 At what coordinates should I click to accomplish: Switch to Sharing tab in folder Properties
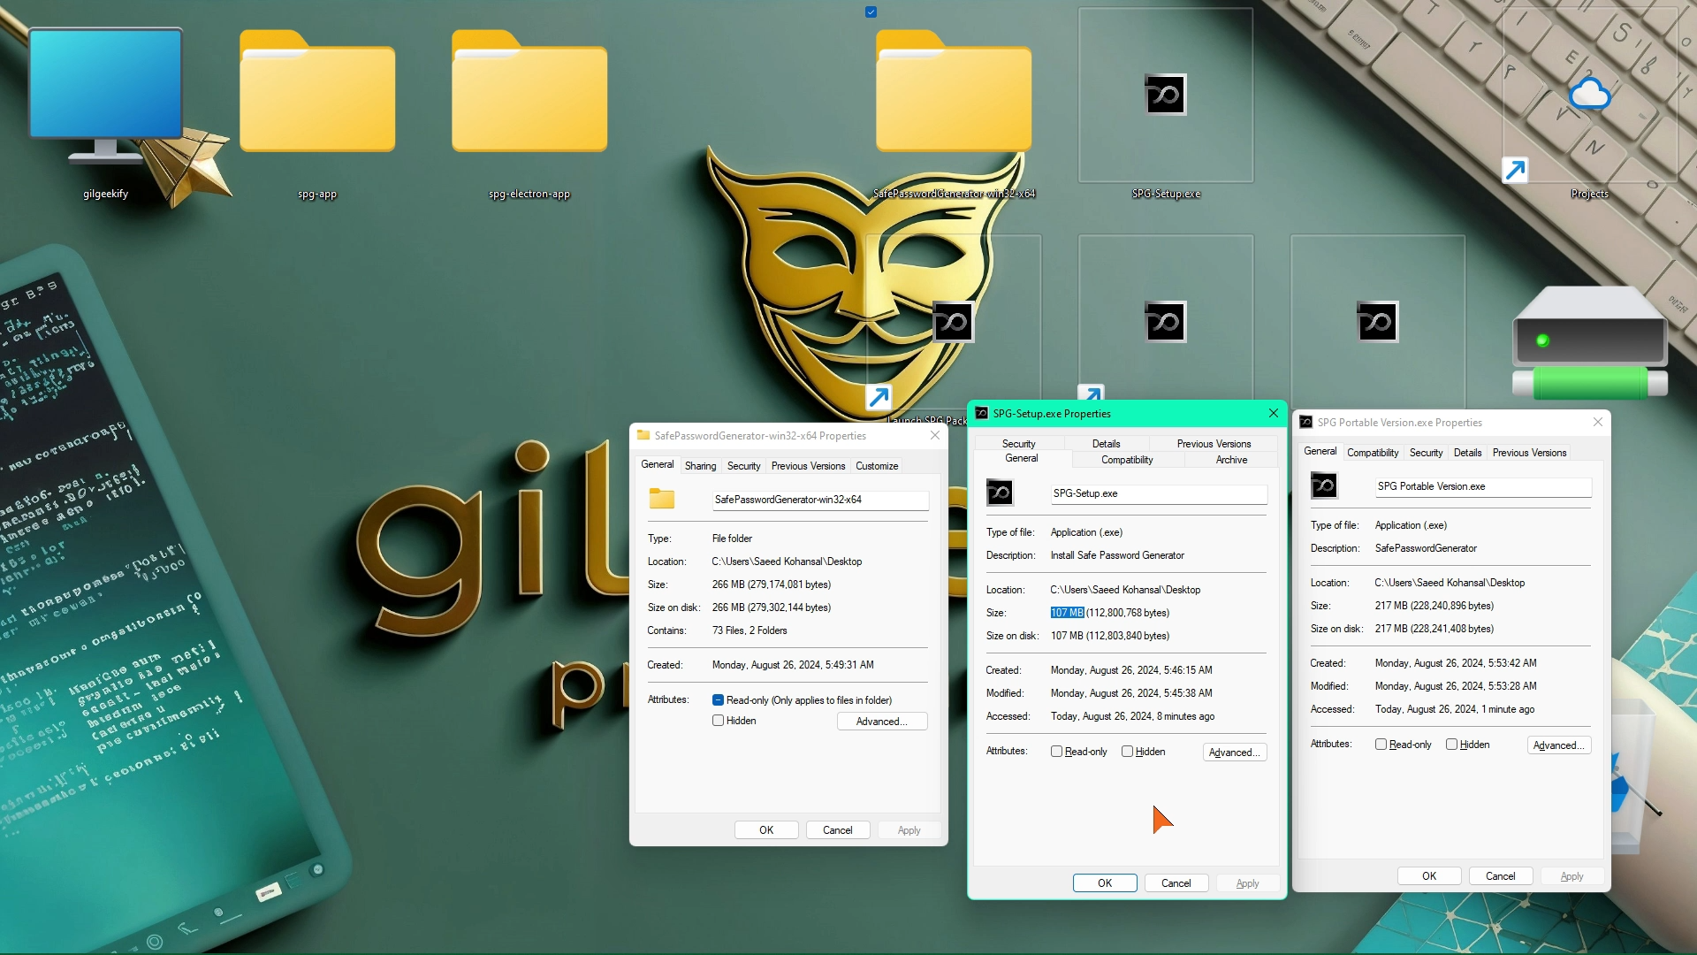tap(700, 466)
